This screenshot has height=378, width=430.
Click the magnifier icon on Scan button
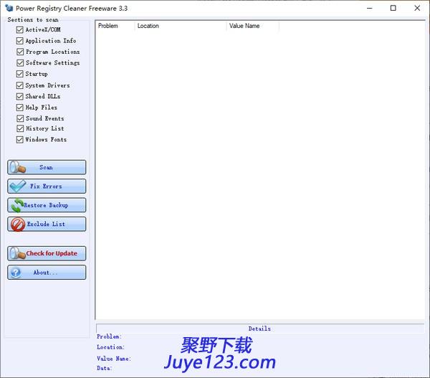point(17,167)
